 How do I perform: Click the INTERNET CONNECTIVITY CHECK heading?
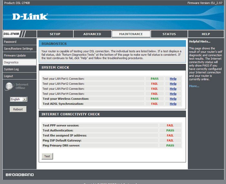click(71, 114)
